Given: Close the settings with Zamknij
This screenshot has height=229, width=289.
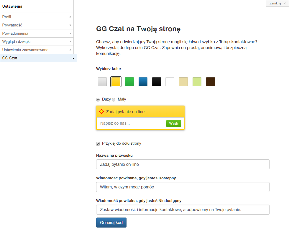Looking at the screenshot, I should click(277, 3).
